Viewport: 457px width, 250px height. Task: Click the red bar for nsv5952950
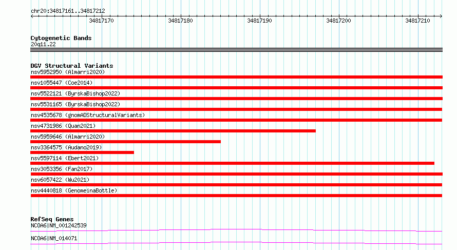pos(236,77)
